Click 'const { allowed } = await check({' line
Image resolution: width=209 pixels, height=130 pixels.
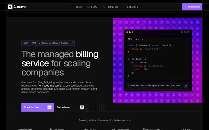click(x=149, y=45)
